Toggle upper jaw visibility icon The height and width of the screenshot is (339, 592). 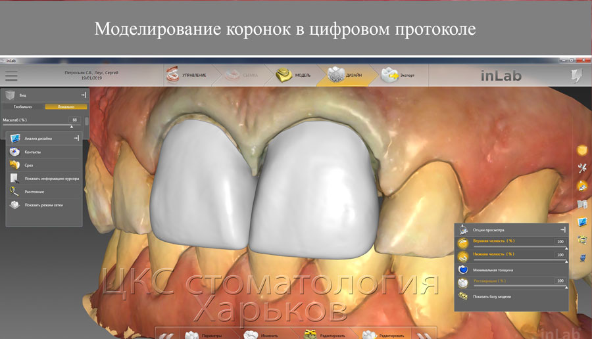pos(463,243)
